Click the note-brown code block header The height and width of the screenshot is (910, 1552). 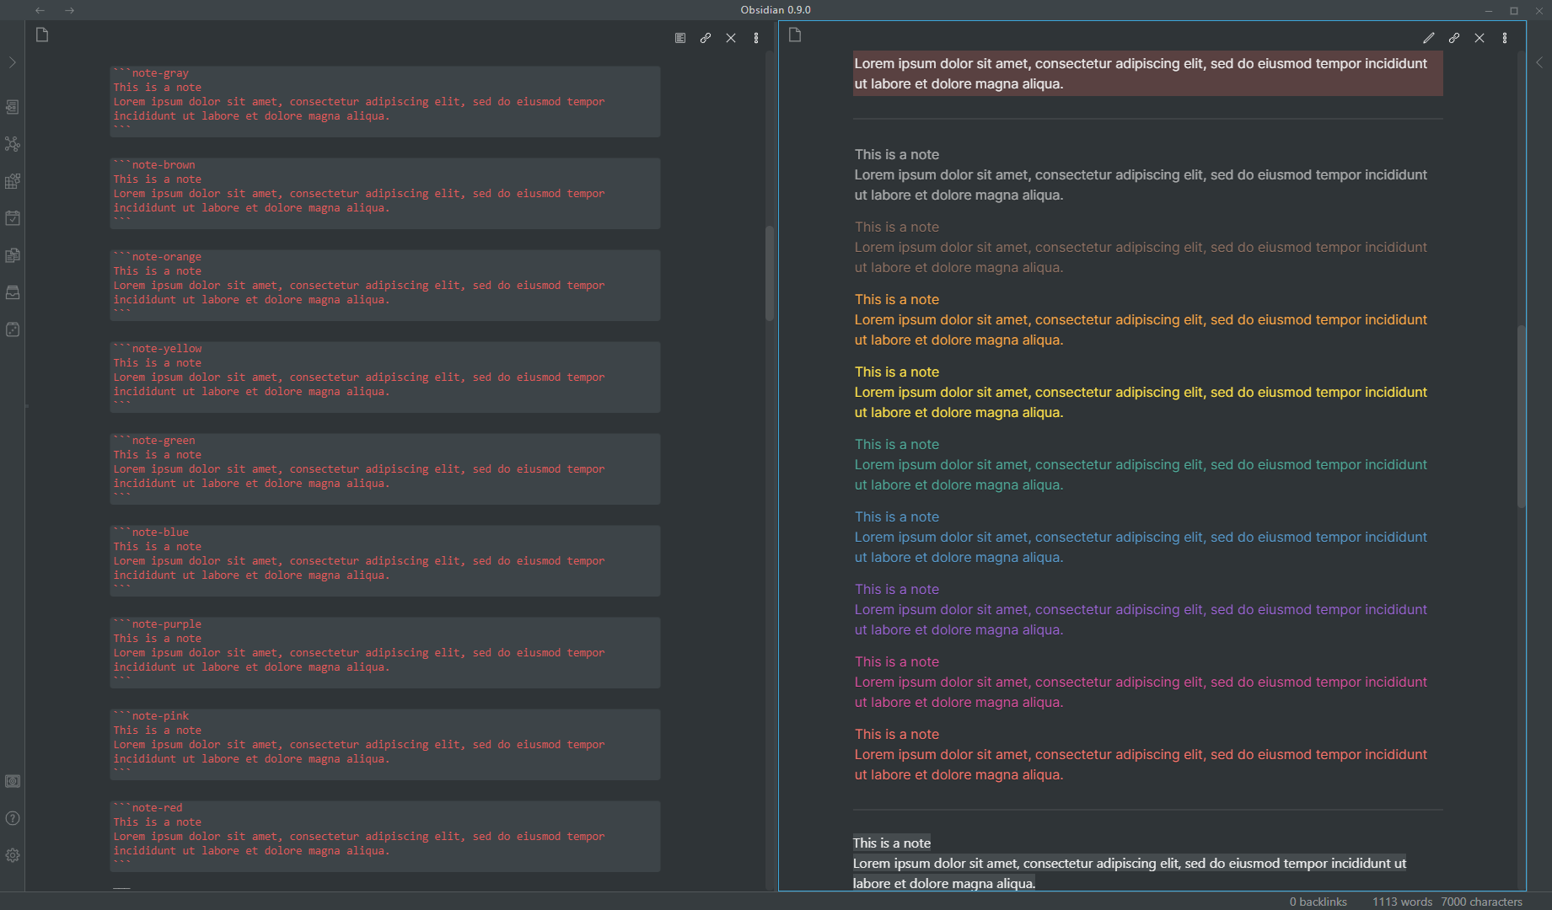(154, 165)
